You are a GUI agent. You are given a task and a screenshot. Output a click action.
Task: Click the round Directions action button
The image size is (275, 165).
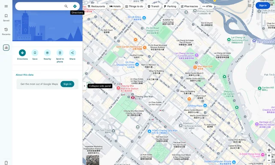22,53
